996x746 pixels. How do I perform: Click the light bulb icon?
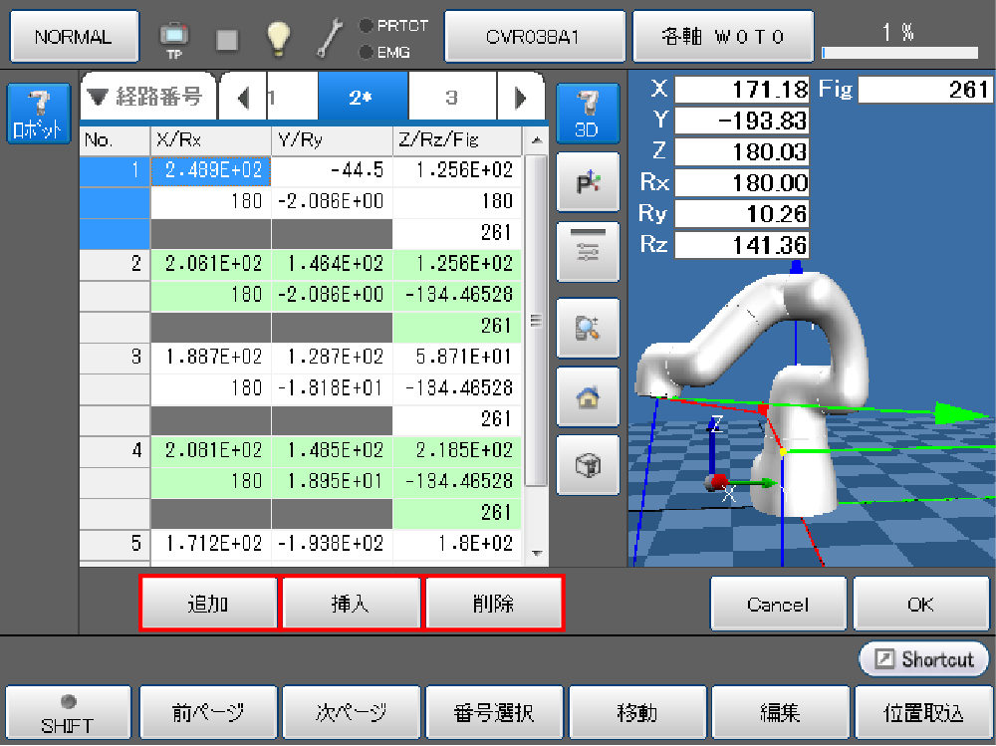[278, 38]
